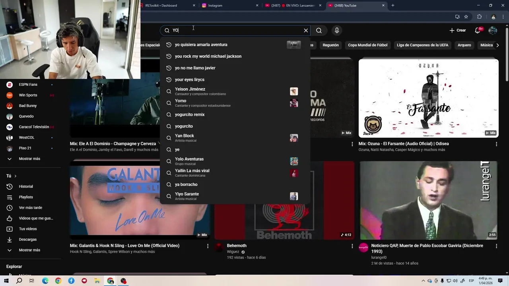Viewport: 509px width, 286px height.
Task: Open ESPN Fans subscription channel
Action: coord(30,85)
